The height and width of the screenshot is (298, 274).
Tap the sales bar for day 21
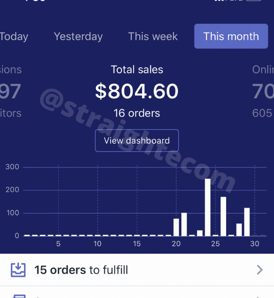pyautogui.click(x=184, y=224)
